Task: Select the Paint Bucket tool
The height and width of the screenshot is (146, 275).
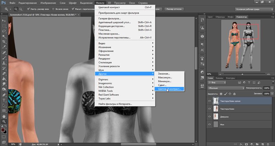Action: [x=4, y=79]
